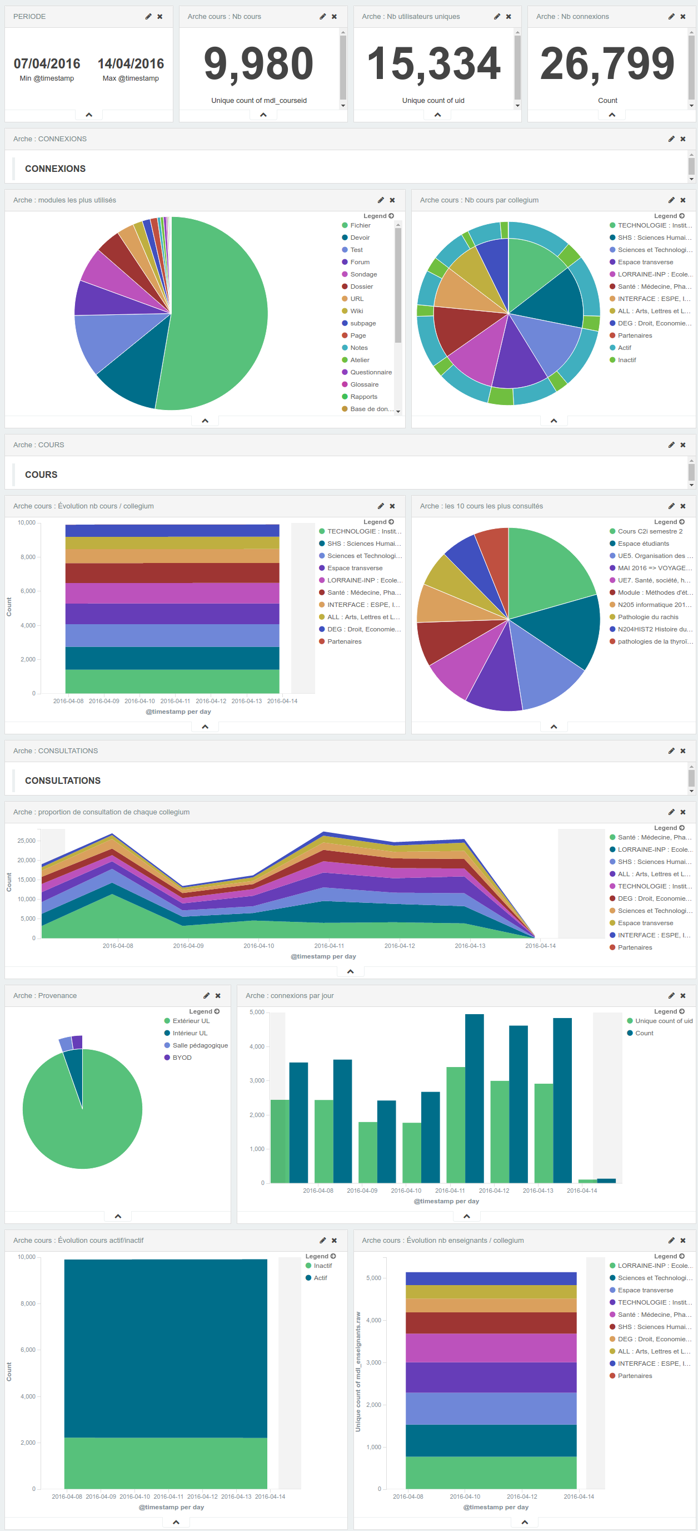Edit the PERIODE panel with pencil icon
The height and width of the screenshot is (1531, 698).
(x=148, y=17)
